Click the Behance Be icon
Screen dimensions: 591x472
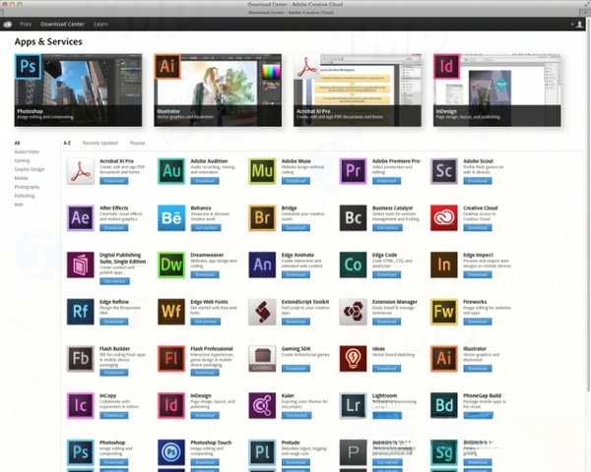pyautogui.click(x=171, y=218)
